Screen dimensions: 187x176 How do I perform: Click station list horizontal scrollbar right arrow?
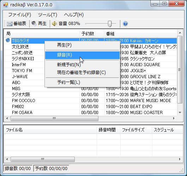(x=174, y=118)
